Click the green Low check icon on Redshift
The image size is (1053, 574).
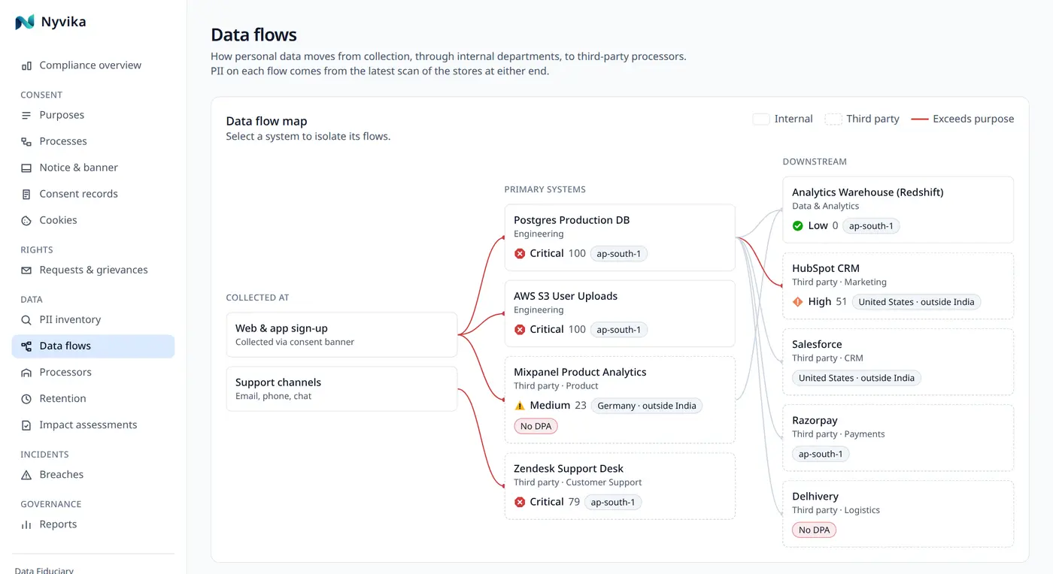798,225
